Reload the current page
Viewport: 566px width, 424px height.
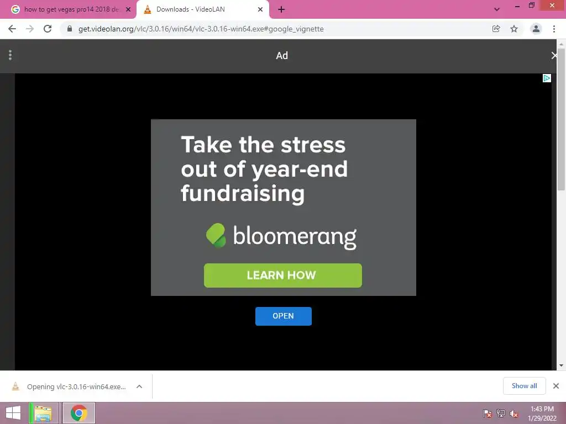pyautogui.click(x=48, y=29)
